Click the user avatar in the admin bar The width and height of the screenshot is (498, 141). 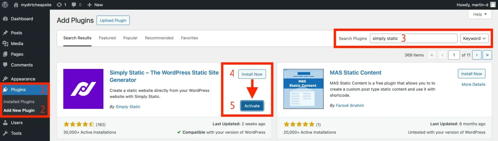(493, 5)
